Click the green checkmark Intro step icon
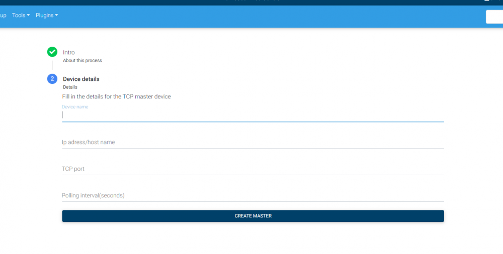The width and height of the screenshot is (503, 254). (x=52, y=52)
